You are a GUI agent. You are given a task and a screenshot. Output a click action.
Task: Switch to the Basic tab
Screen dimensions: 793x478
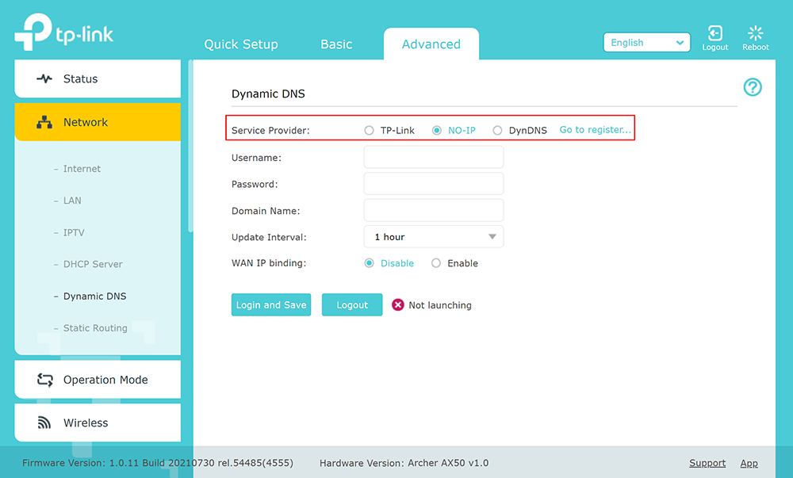pos(335,44)
